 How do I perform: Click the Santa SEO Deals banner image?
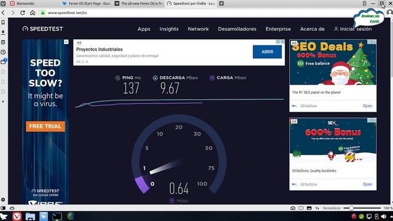[x=333, y=62]
